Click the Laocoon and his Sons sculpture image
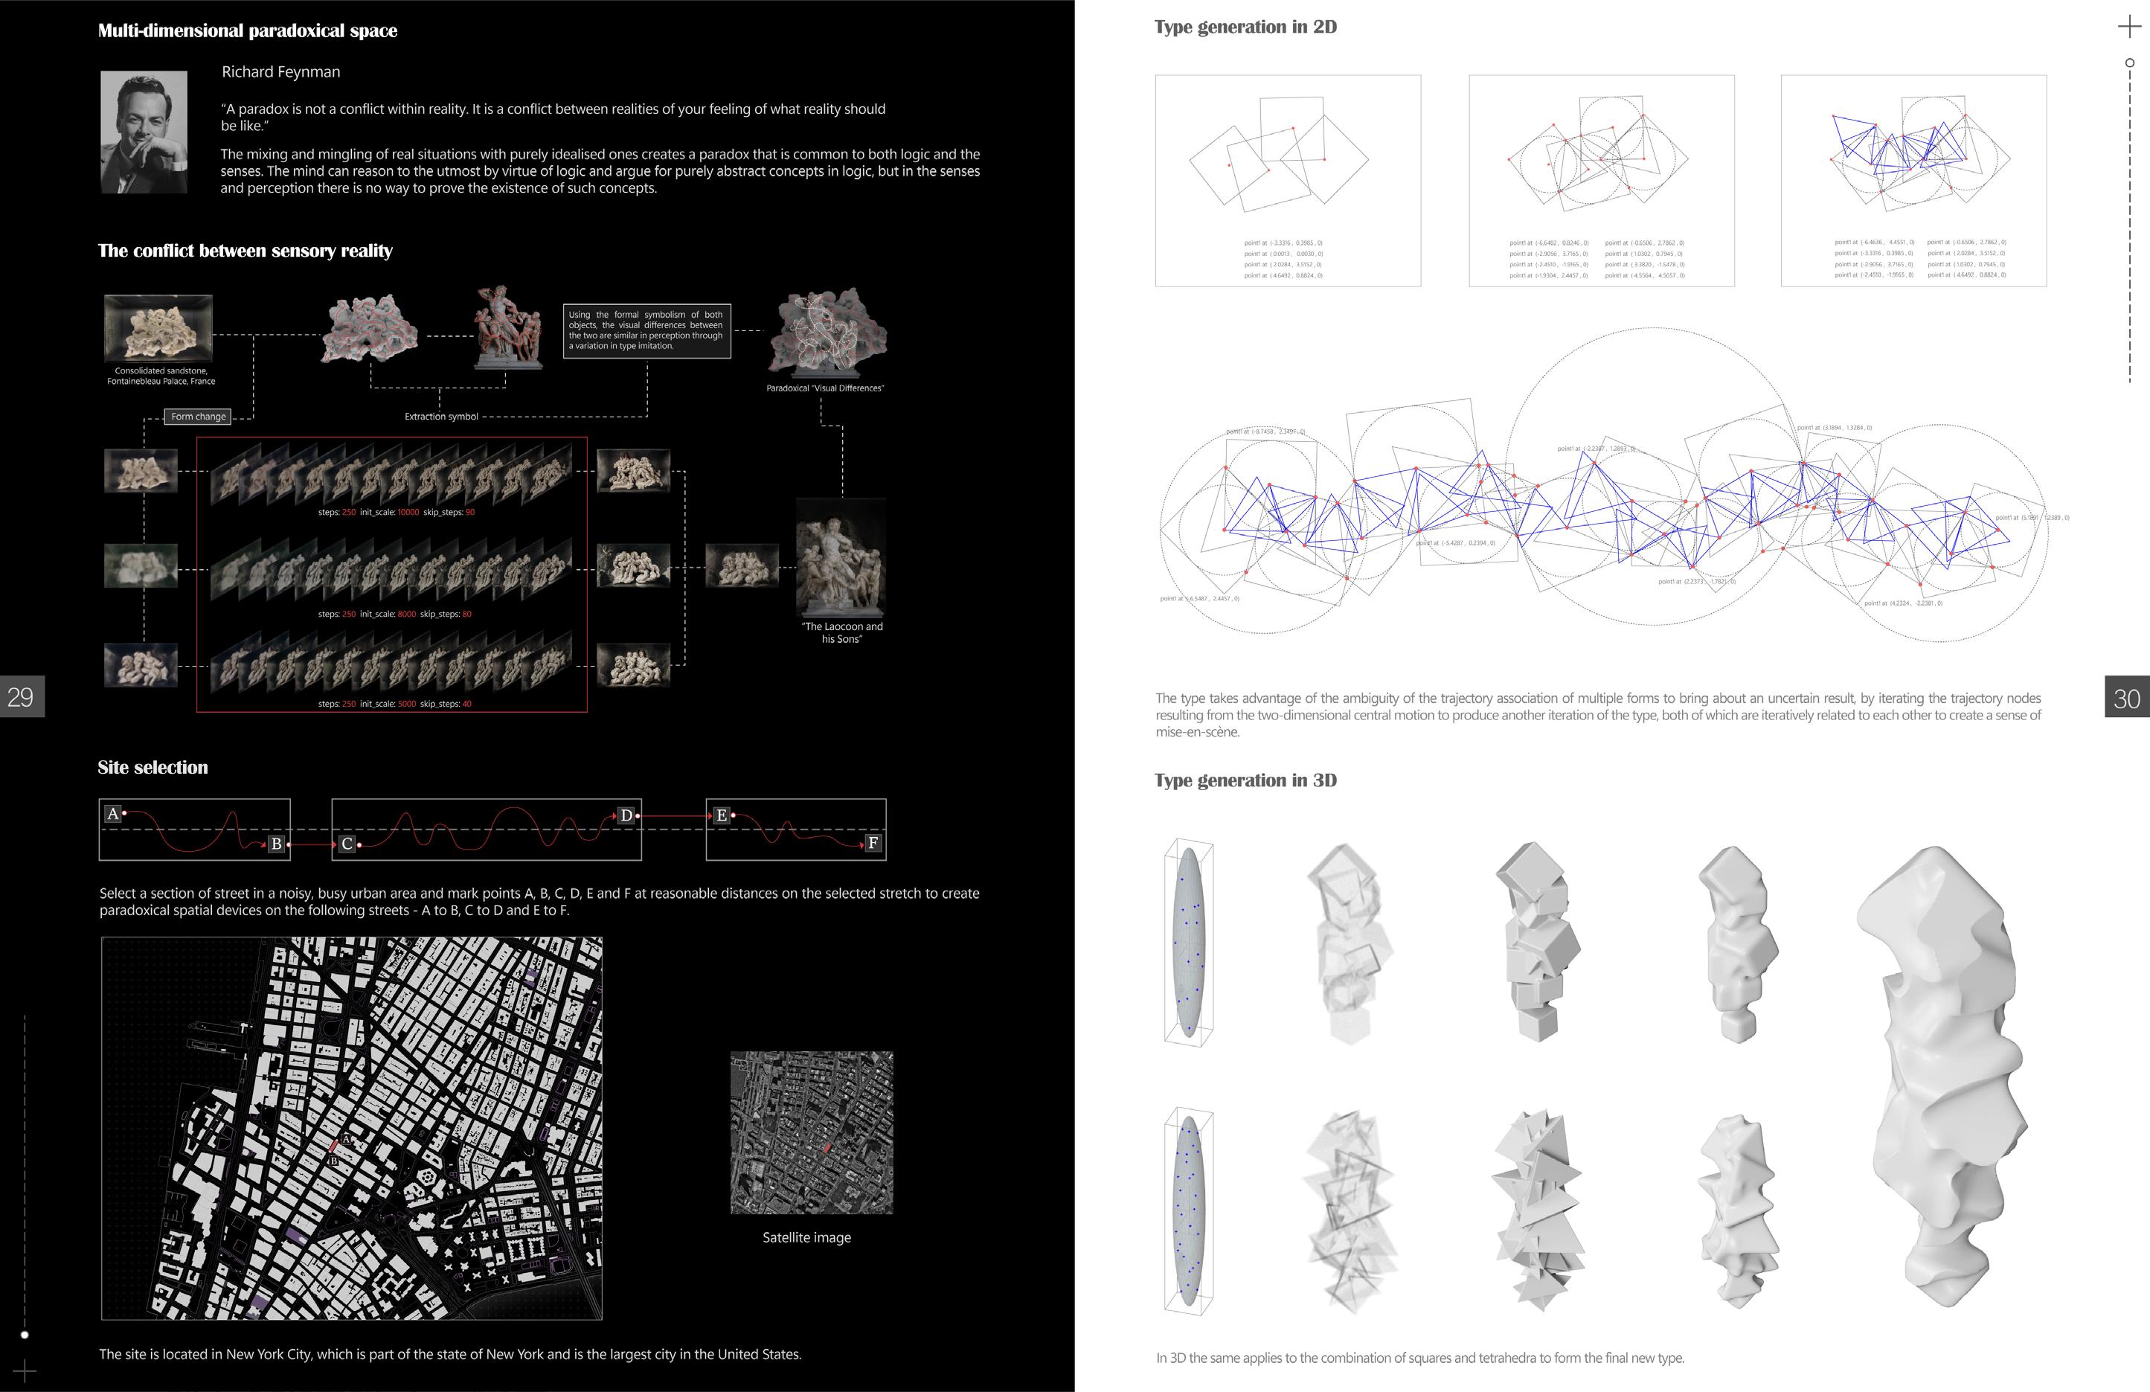Viewport: 2150px width, 1392px height. tap(840, 557)
